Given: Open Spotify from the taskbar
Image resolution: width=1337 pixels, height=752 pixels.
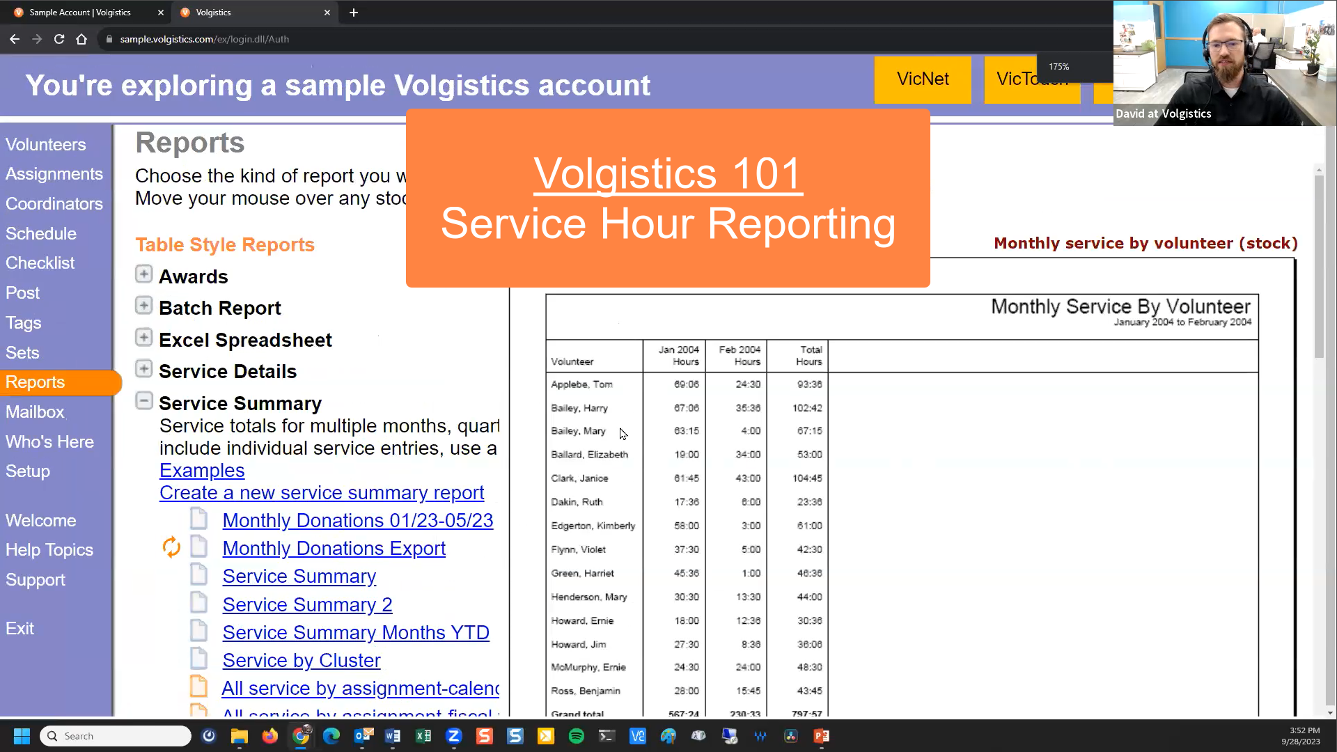Looking at the screenshot, I should pyautogui.click(x=576, y=736).
